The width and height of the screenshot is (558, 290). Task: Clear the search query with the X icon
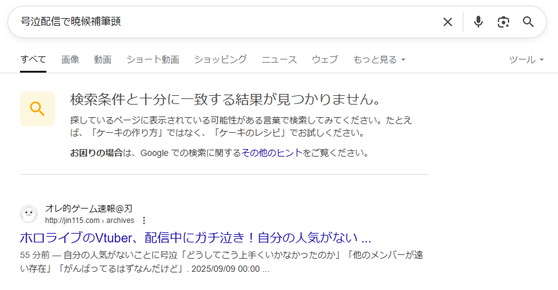click(447, 22)
